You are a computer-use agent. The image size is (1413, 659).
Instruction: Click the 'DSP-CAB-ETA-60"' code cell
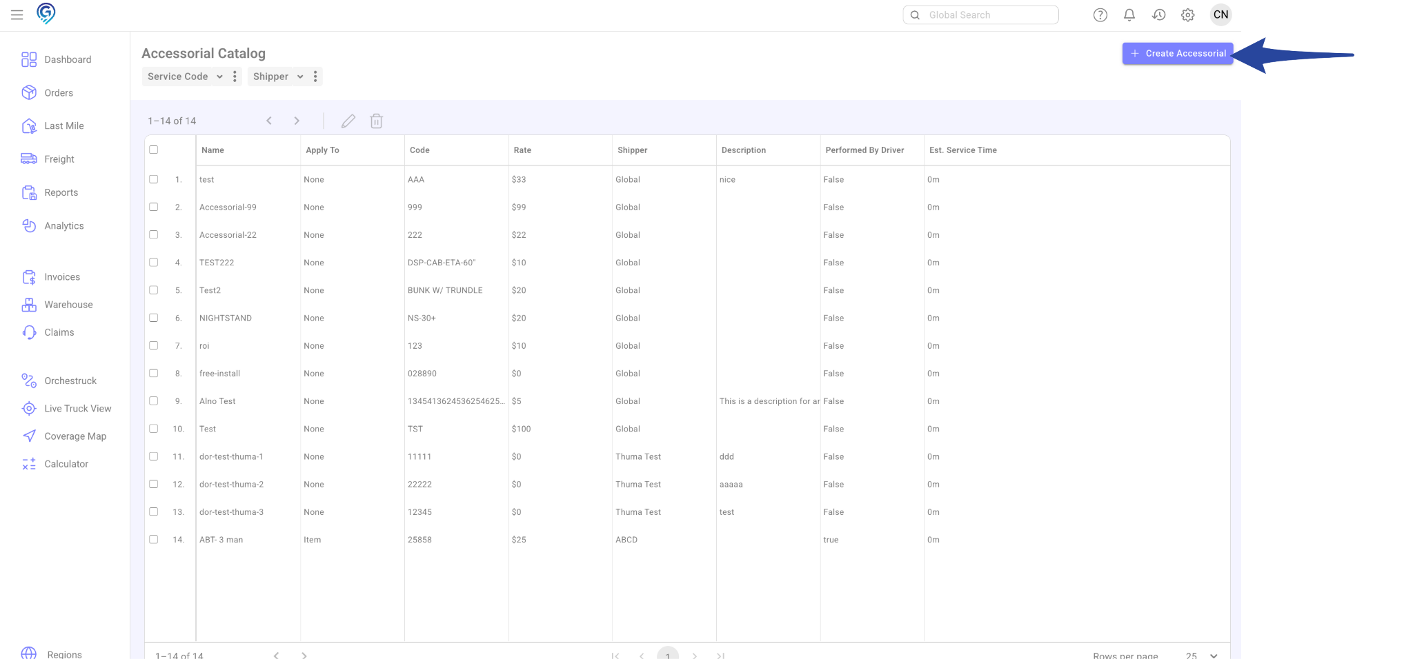pyautogui.click(x=442, y=263)
